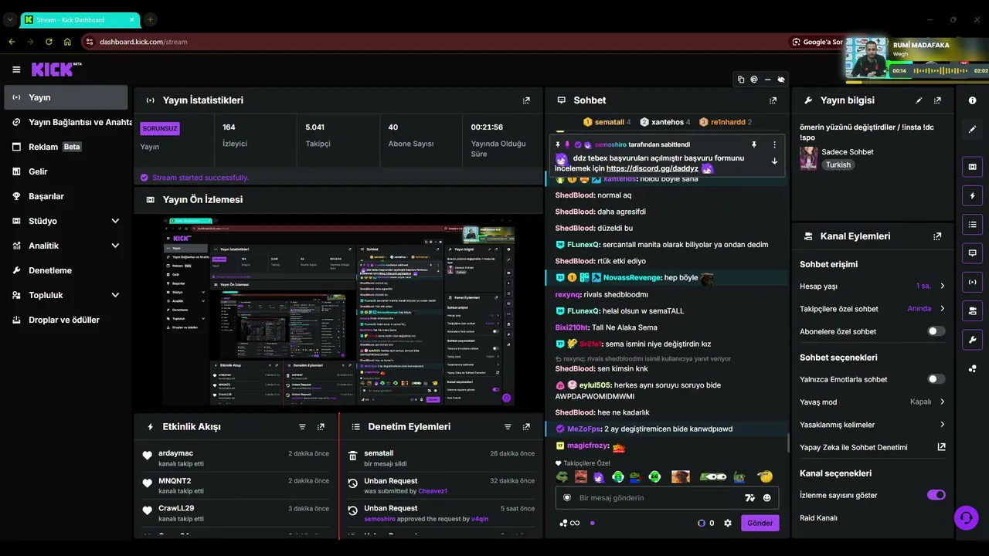The image size is (989, 556).
Task: Open Takipçilere özel sohbet setting chevron
Action: click(x=943, y=309)
